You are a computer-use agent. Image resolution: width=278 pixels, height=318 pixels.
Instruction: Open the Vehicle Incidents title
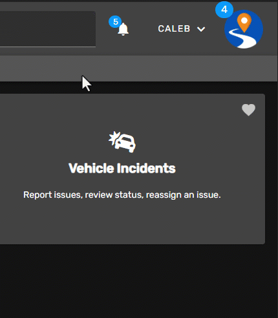tap(122, 168)
